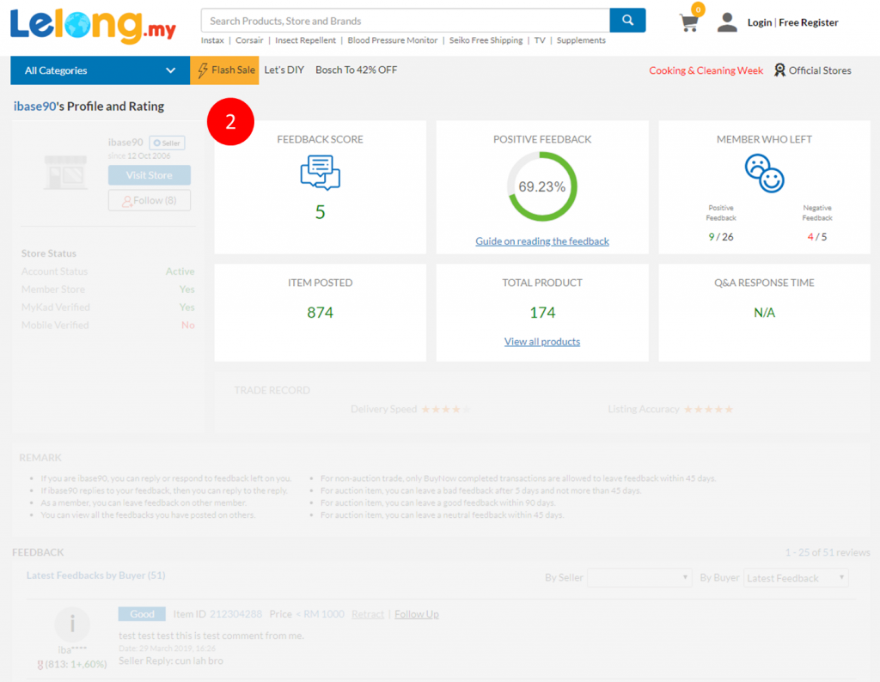Click the Flash Sale lightning icon
This screenshot has height=682, width=880.
203,70
